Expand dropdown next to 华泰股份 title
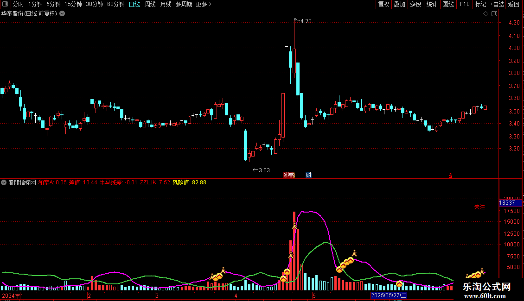The height and width of the screenshot is (301, 524). coord(62,13)
